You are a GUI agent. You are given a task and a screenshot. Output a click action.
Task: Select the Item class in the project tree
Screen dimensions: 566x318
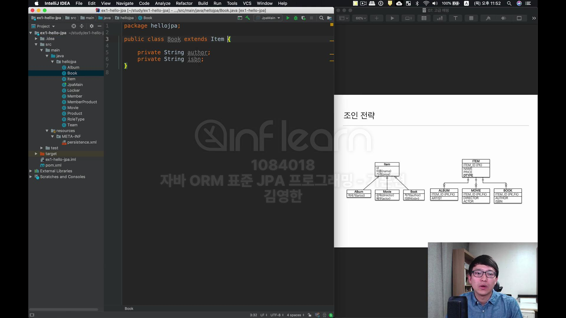(x=71, y=79)
